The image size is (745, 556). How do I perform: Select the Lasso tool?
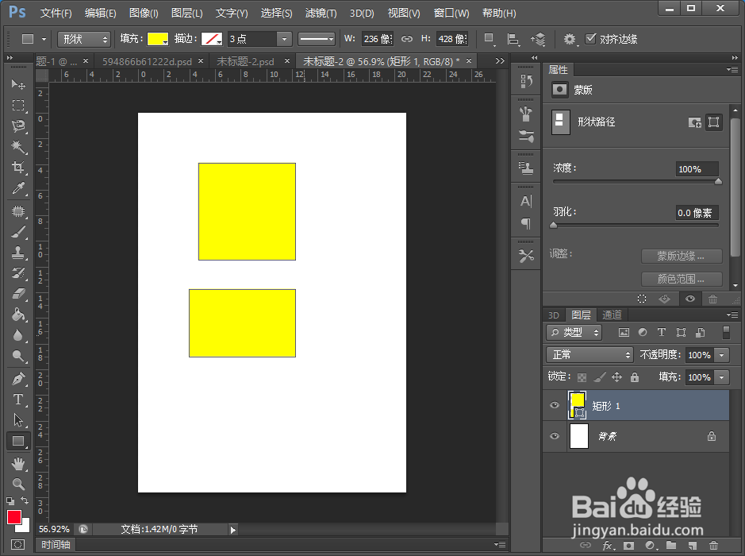(18, 126)
